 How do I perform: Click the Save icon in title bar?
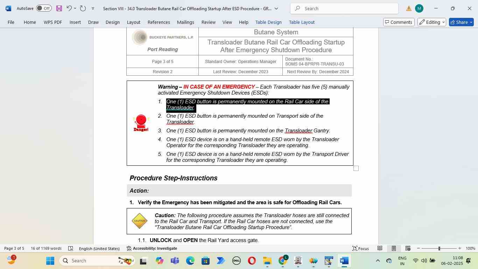pyautogui.click(x=59, y=8)
